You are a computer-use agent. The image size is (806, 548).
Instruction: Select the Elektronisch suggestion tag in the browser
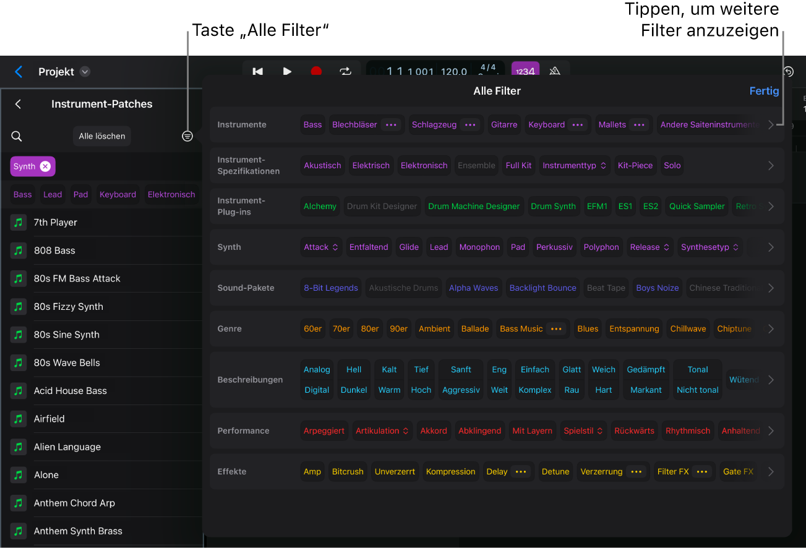coord(171,194)
